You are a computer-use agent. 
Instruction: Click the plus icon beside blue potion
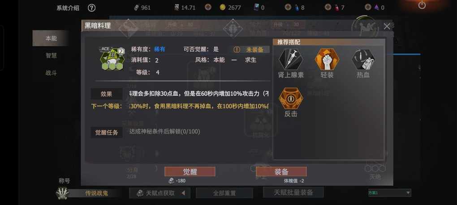point(288,7)
